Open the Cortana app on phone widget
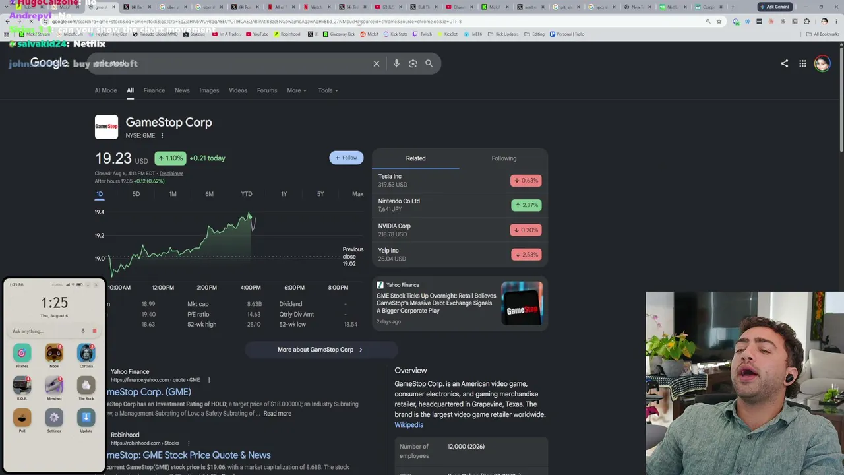The image size is (844, 475). tap(86, 354)
